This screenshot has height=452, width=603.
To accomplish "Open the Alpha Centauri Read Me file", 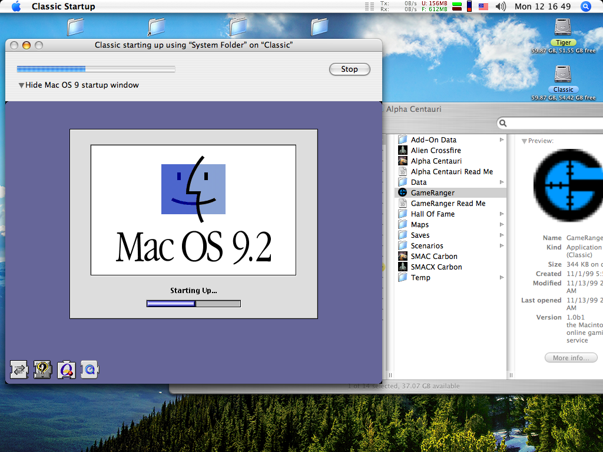I will coord(452,171).
